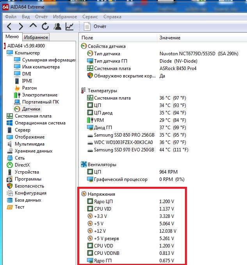Click the Безопасность shield icon

10,186
